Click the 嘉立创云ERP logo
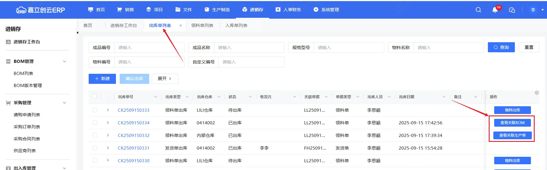Screen dimensions: 547x170 (40, 10)
